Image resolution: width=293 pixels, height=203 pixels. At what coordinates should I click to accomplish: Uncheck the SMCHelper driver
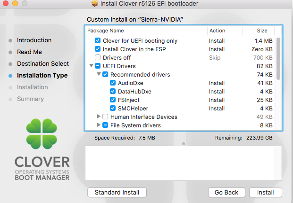pyautogui.click(x=113, y=108)
